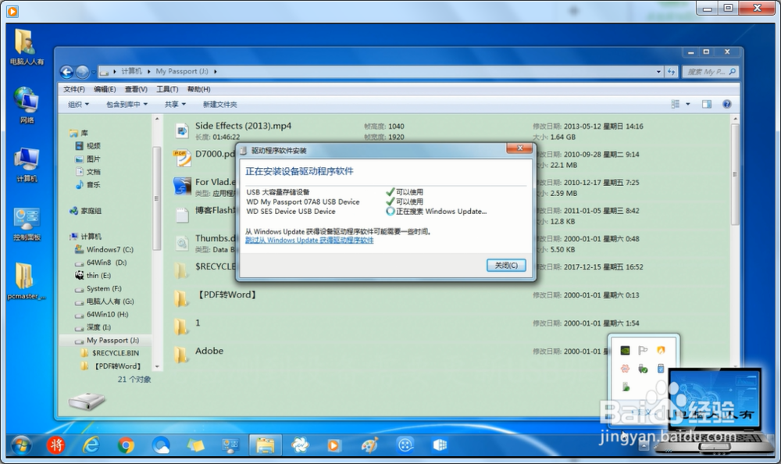Viewport: 781px width, 464px height.
Task: Click the navigation pane scroll down arrow
Action: pos(157,366)
